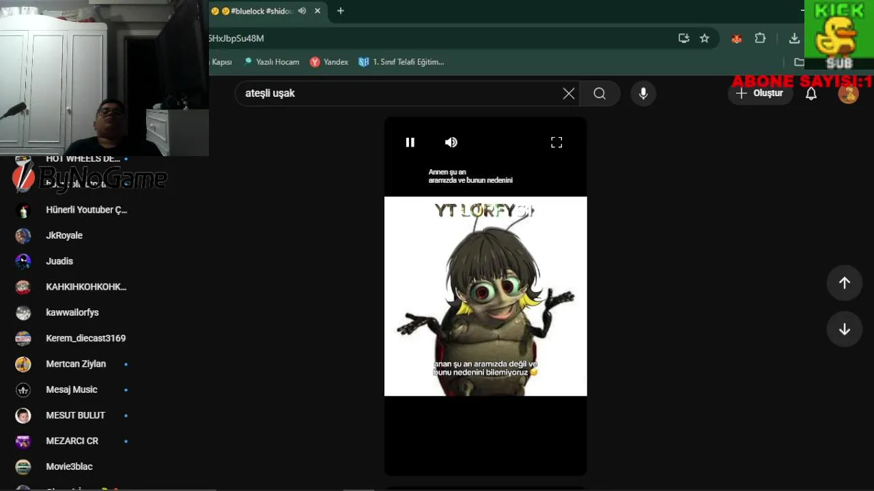Open the kawwailorfys channel
Viewport: 874px width, 491px height.
72,312
